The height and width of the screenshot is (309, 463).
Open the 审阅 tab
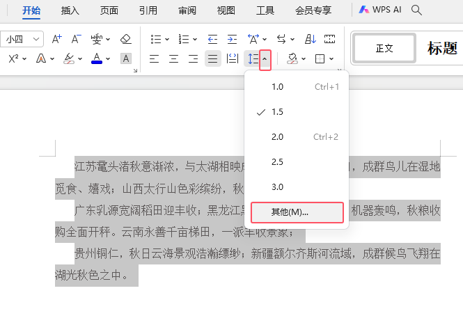pos(187,10)
